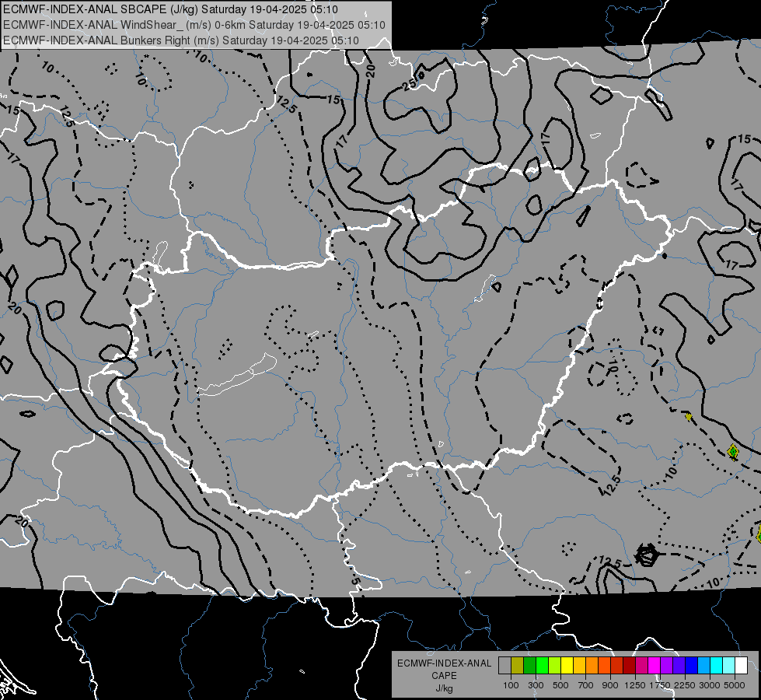Viewport: 761px width, 700px height.
Task: Select the white legend swatch
Action: [x=742, y=665]
